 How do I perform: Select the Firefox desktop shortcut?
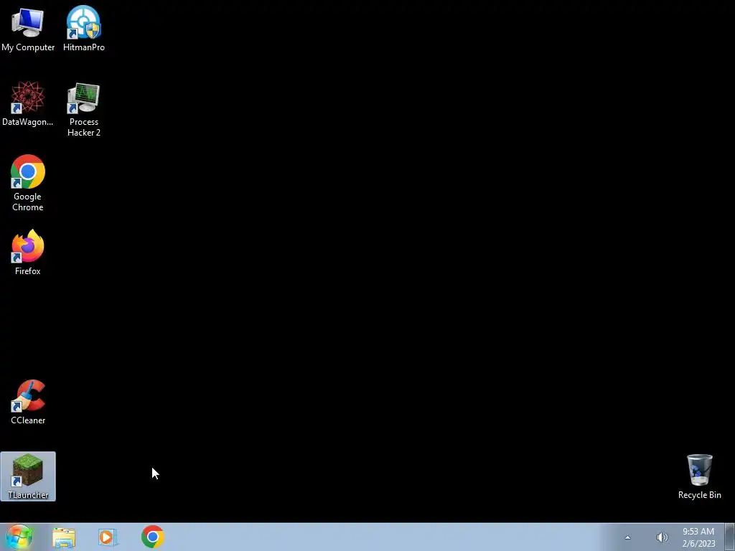28,253
